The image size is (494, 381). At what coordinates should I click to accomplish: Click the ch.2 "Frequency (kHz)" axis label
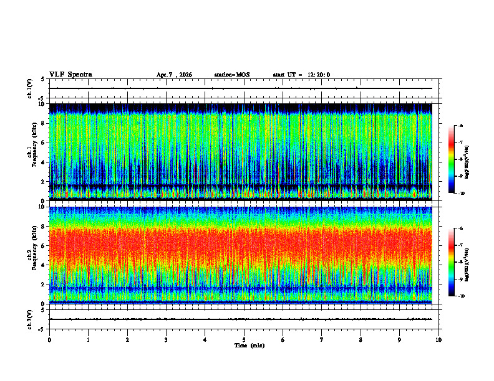pos(34,248)
